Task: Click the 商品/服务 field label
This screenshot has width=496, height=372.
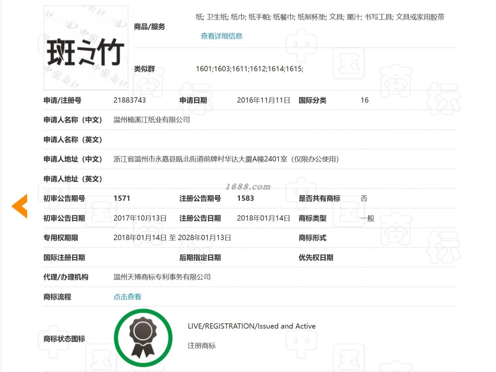Action: 149,26
